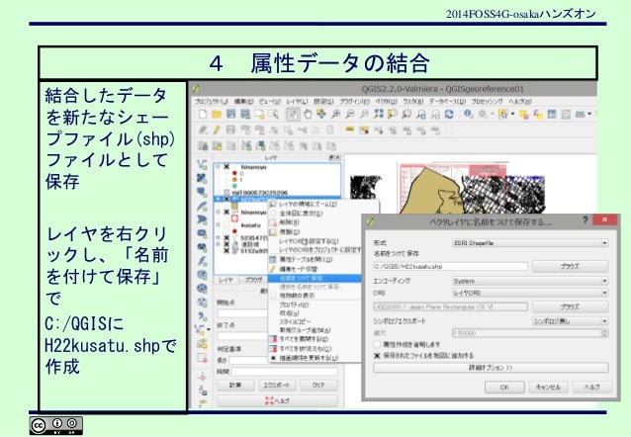Viewport: 631px width, 437px height.
Task: Click the red outline symbol under hinanoyo
Action: click(x=234, y=218)
